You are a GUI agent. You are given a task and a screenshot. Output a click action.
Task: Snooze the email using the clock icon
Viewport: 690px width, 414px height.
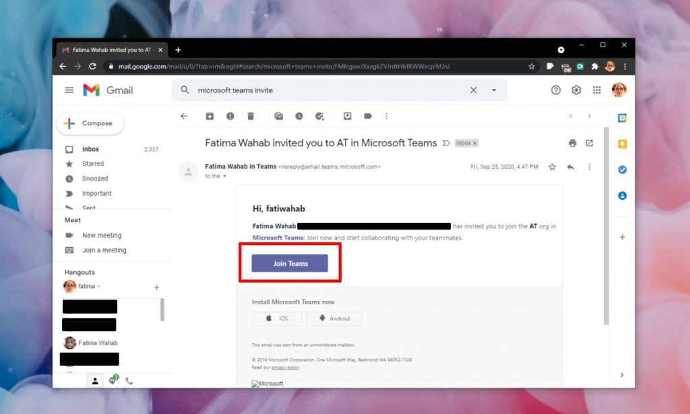[299, 116]
